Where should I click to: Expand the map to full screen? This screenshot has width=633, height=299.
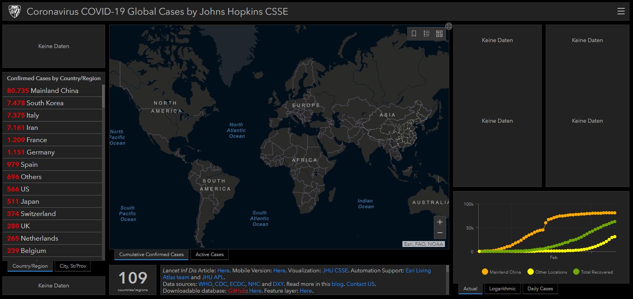point(449,26)
